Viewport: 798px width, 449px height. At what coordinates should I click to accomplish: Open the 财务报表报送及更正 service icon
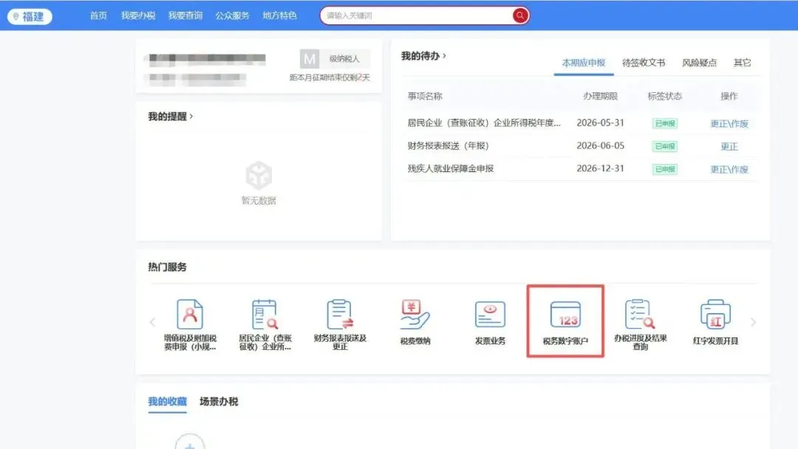tap(340, 324)
